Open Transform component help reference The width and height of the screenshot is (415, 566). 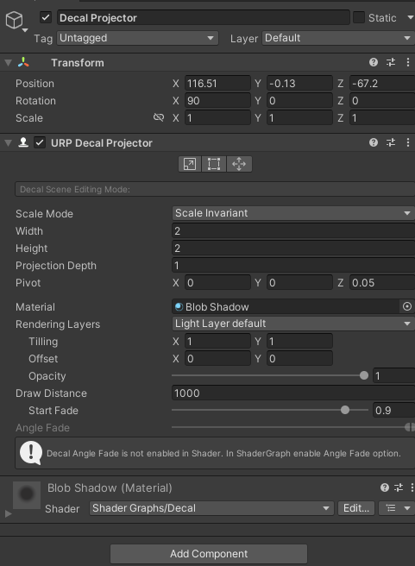point(374,62)
